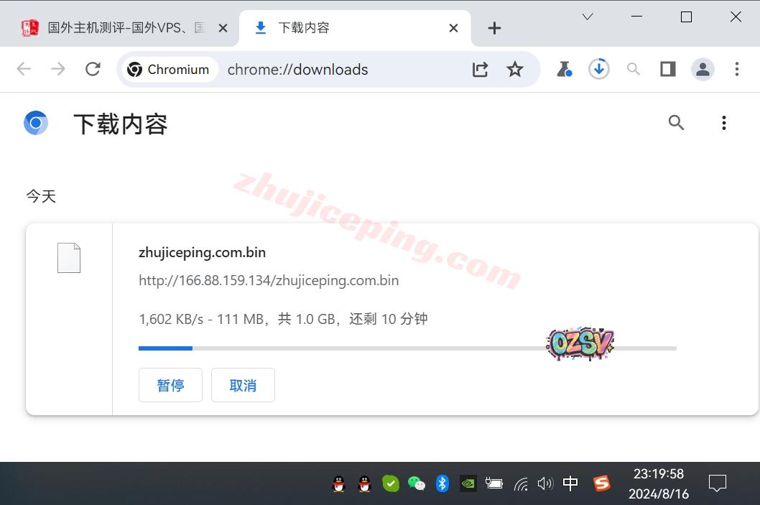Image resolution: width=760 pixels, height=505 pixels.
Task: Toggle the 中 input method in taskbar
Action: (x=570, y=483)
